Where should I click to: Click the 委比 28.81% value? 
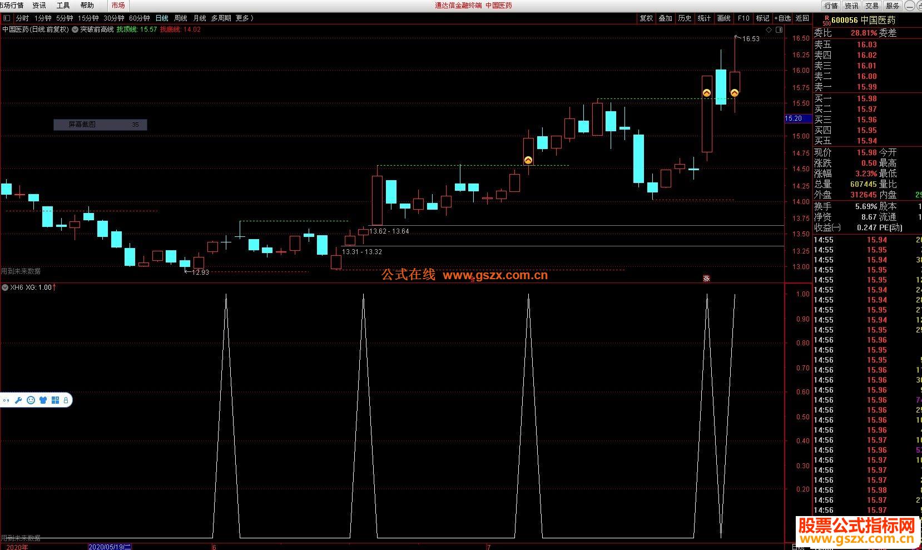863,33
